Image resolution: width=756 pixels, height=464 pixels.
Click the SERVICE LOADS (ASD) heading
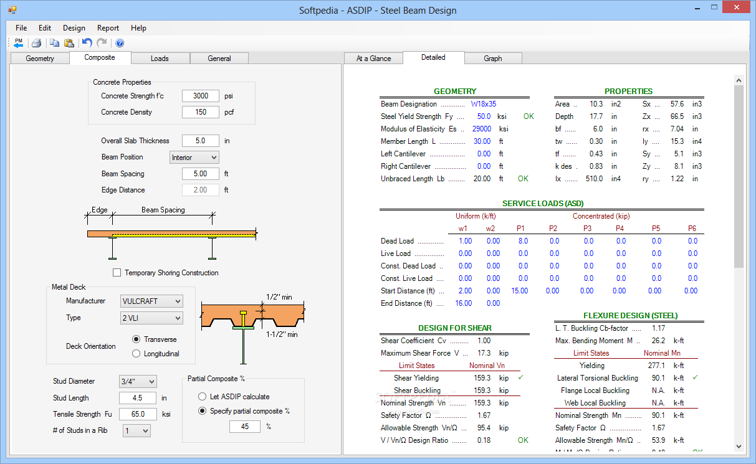[x=543, y=204]
